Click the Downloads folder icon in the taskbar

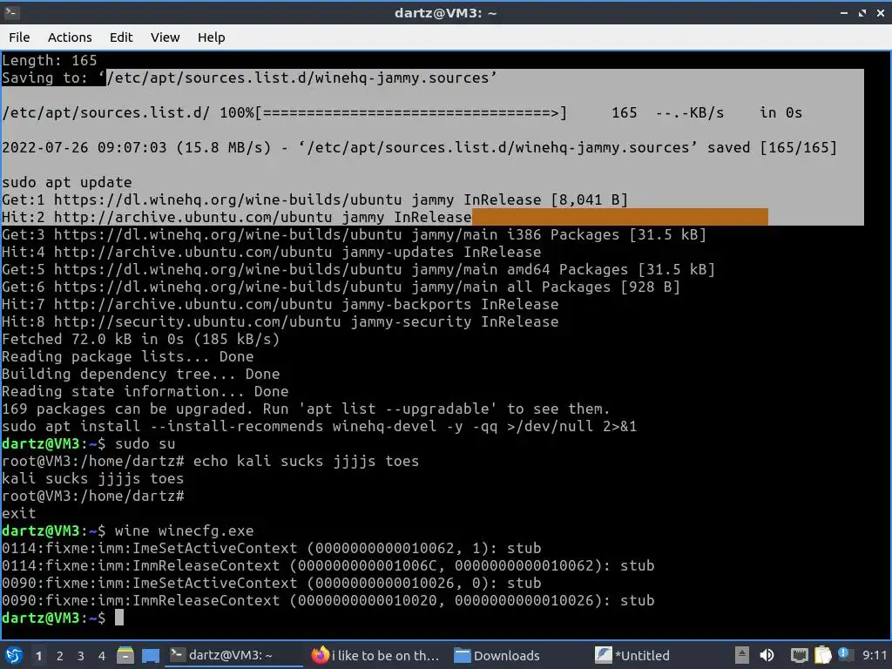point(462,656)
